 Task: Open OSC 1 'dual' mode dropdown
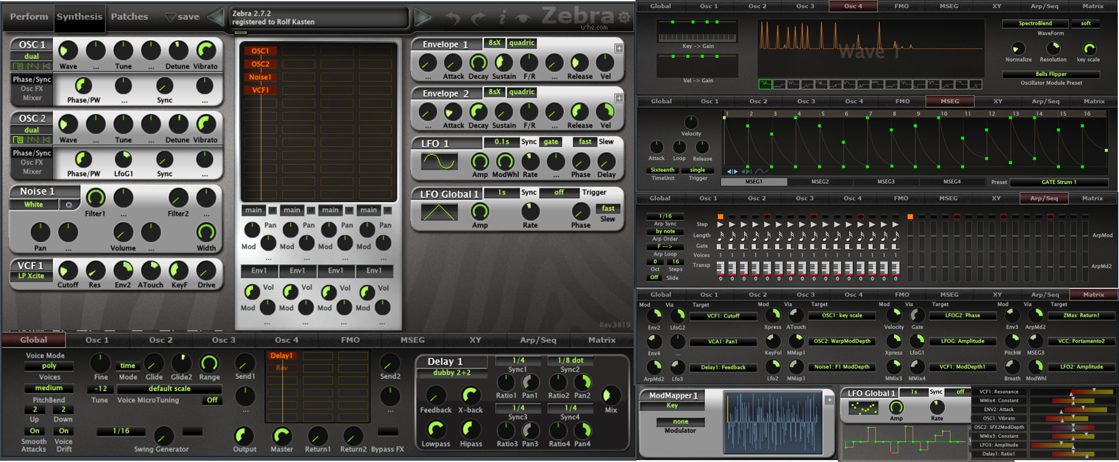pyautogui.click(x=31, y=57)
